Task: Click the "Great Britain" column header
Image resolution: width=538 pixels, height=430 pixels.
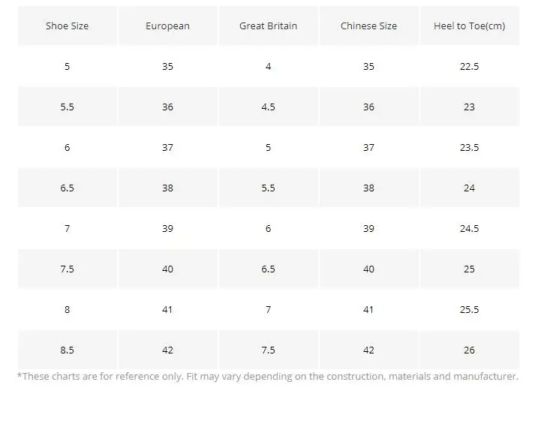Action: click(x=268, y=26)
